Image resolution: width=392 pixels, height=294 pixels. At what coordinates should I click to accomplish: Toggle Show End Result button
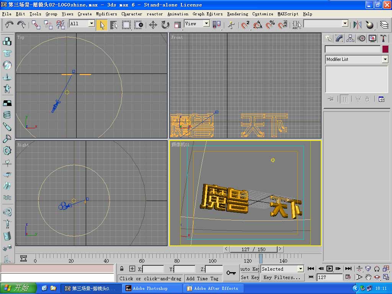[345, 99]
